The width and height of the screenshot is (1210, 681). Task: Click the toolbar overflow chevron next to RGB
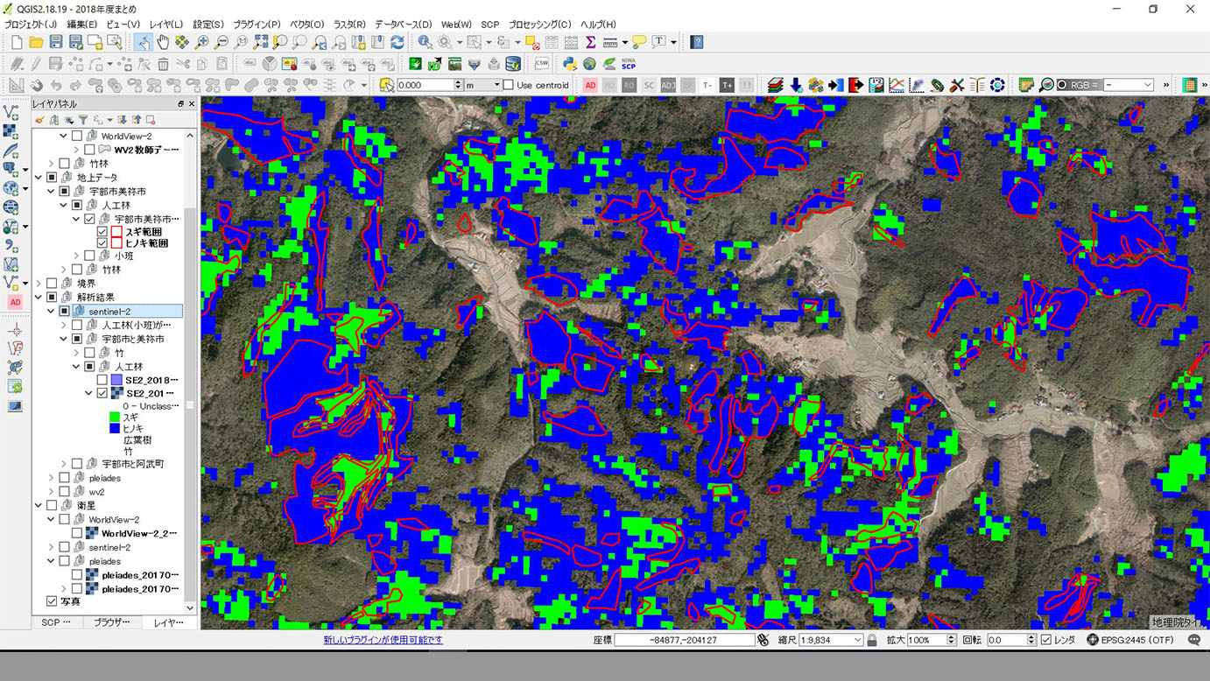coord(1165,85)
